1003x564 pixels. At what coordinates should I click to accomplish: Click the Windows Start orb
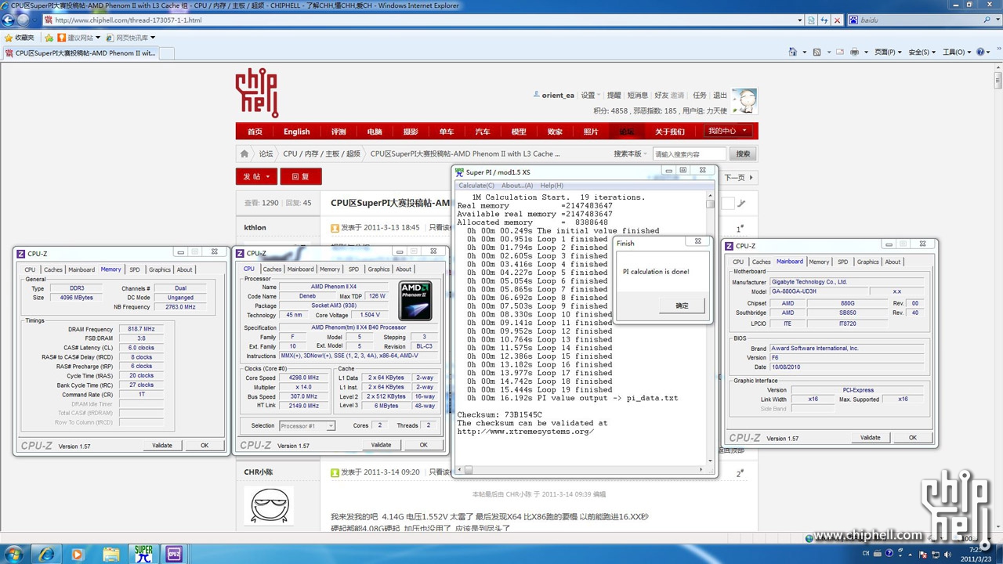[14, 554]
